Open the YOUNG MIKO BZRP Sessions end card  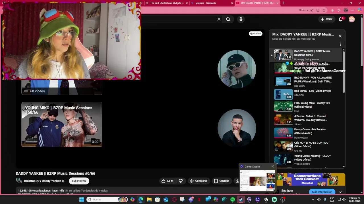point(62,125)
